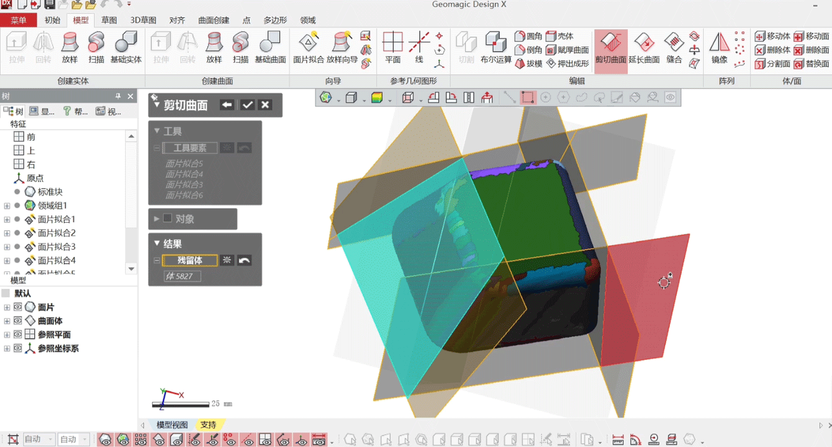
Task: Toggle visibility of 面片 in model tree
Action: [x=18, y=307]
